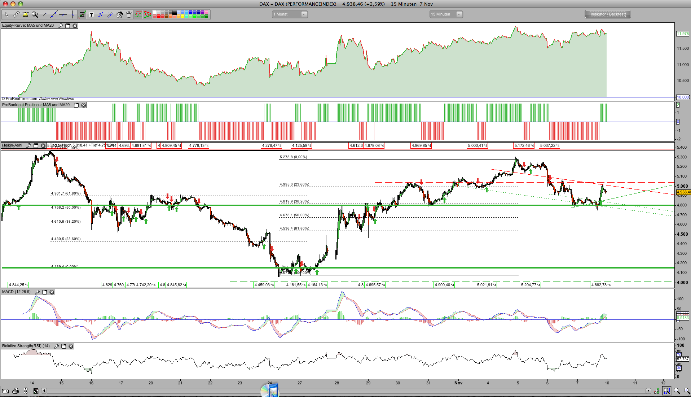This screenshot has width=691, height=397.
Task: Click the 'Relative Strength(RSI) (14)' label
Action: [x=26, y=346]
